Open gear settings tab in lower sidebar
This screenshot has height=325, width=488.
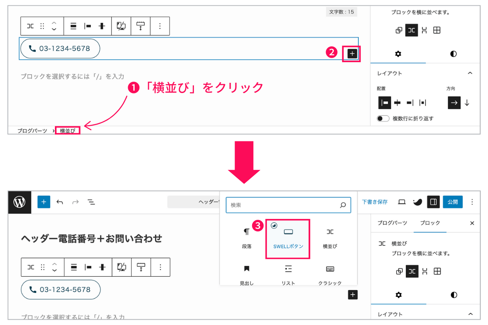[399, 295]
